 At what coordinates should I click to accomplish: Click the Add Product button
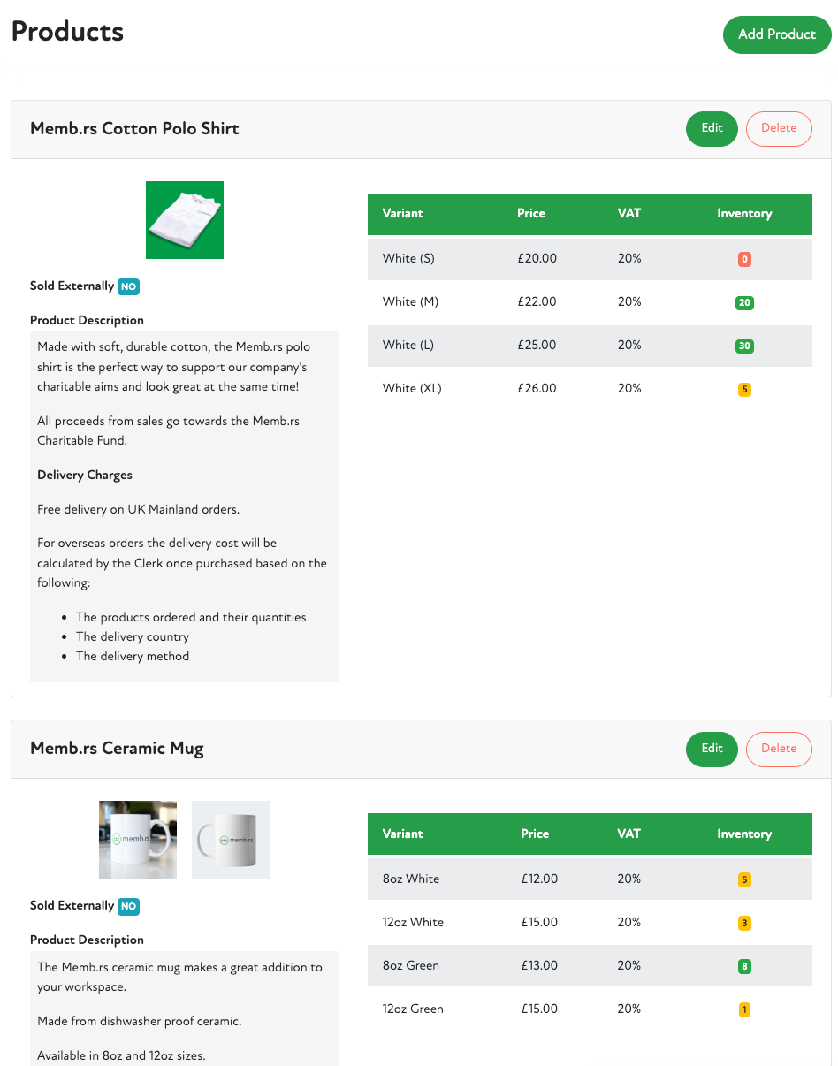point(776,34)
